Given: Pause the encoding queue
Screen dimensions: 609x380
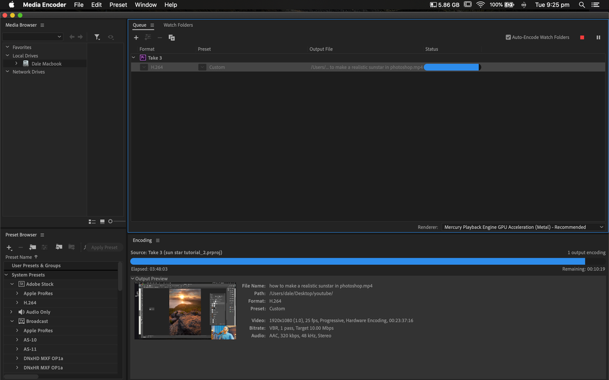Looking at the screenshot, I should point(598,37).
